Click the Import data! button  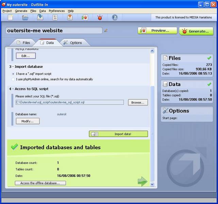[x=118, y=134]
